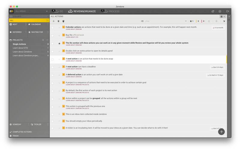Click the duplicate copy icon in the toolbar
Screen dimensions: 240x150
tap(63, 21)
